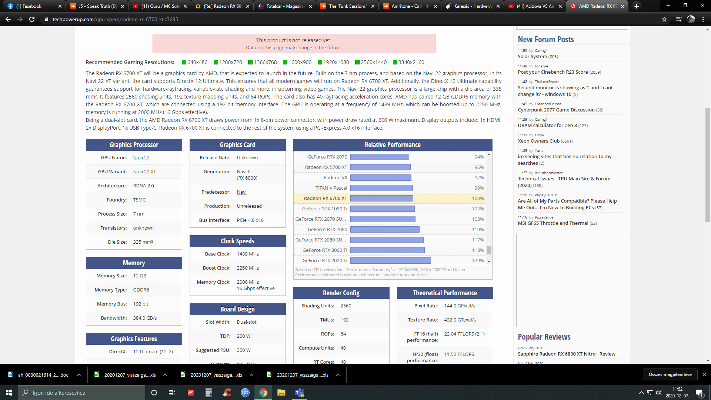This screenshot has width=711, height=400.
Task: Open the media control playlist icon
Action: [x=679, y=19]
